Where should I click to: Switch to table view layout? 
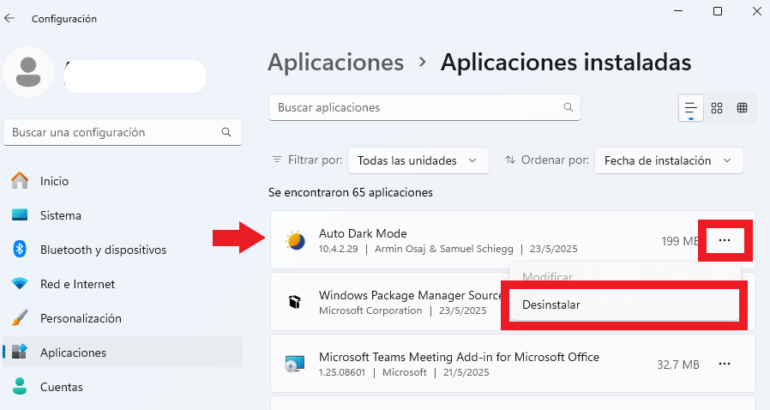click(x=742, y=108)
